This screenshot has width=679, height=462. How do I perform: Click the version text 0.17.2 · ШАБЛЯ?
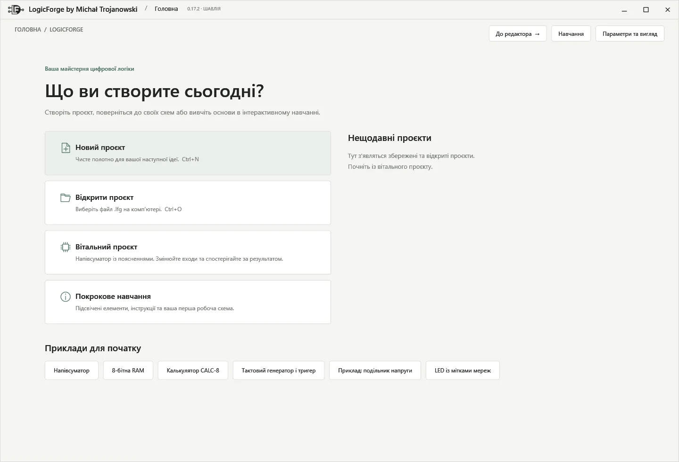coord(204,9)
